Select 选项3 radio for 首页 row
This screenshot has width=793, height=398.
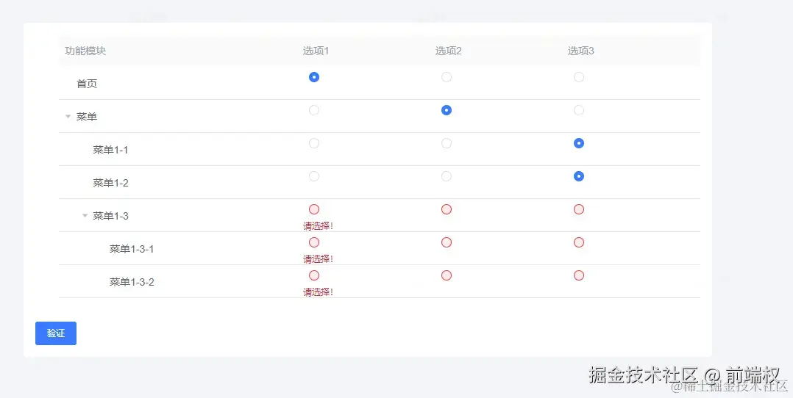pyautogui.click(x=579, y=77)
